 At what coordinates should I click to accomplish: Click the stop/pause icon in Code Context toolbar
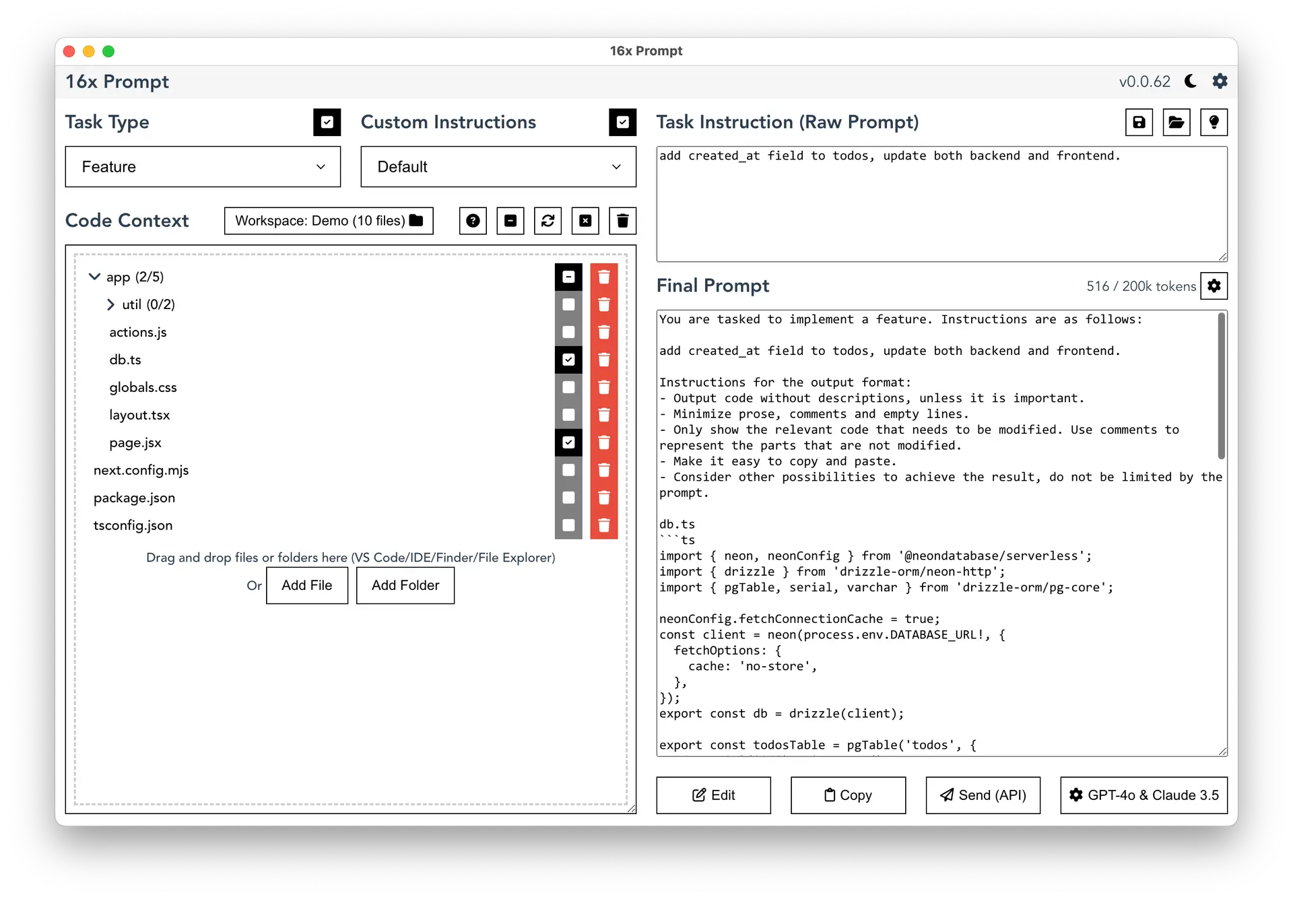tap(510, 220)
